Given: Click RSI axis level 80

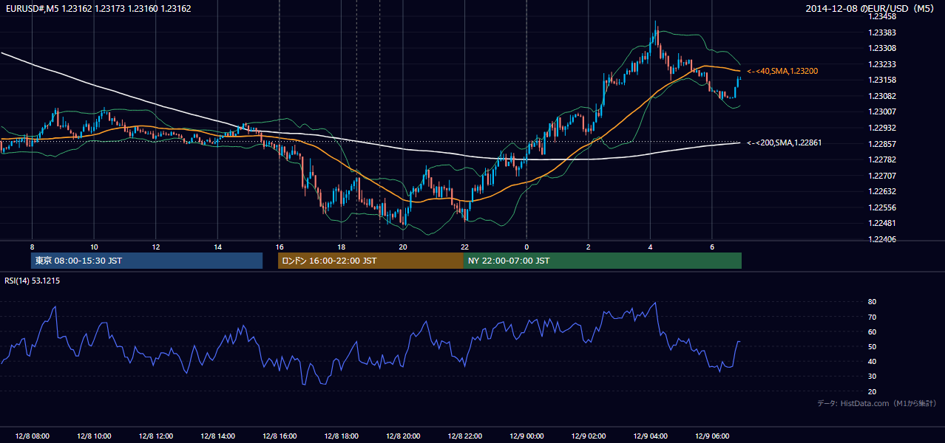Looking at the screenshot, I should pos(873,302).
